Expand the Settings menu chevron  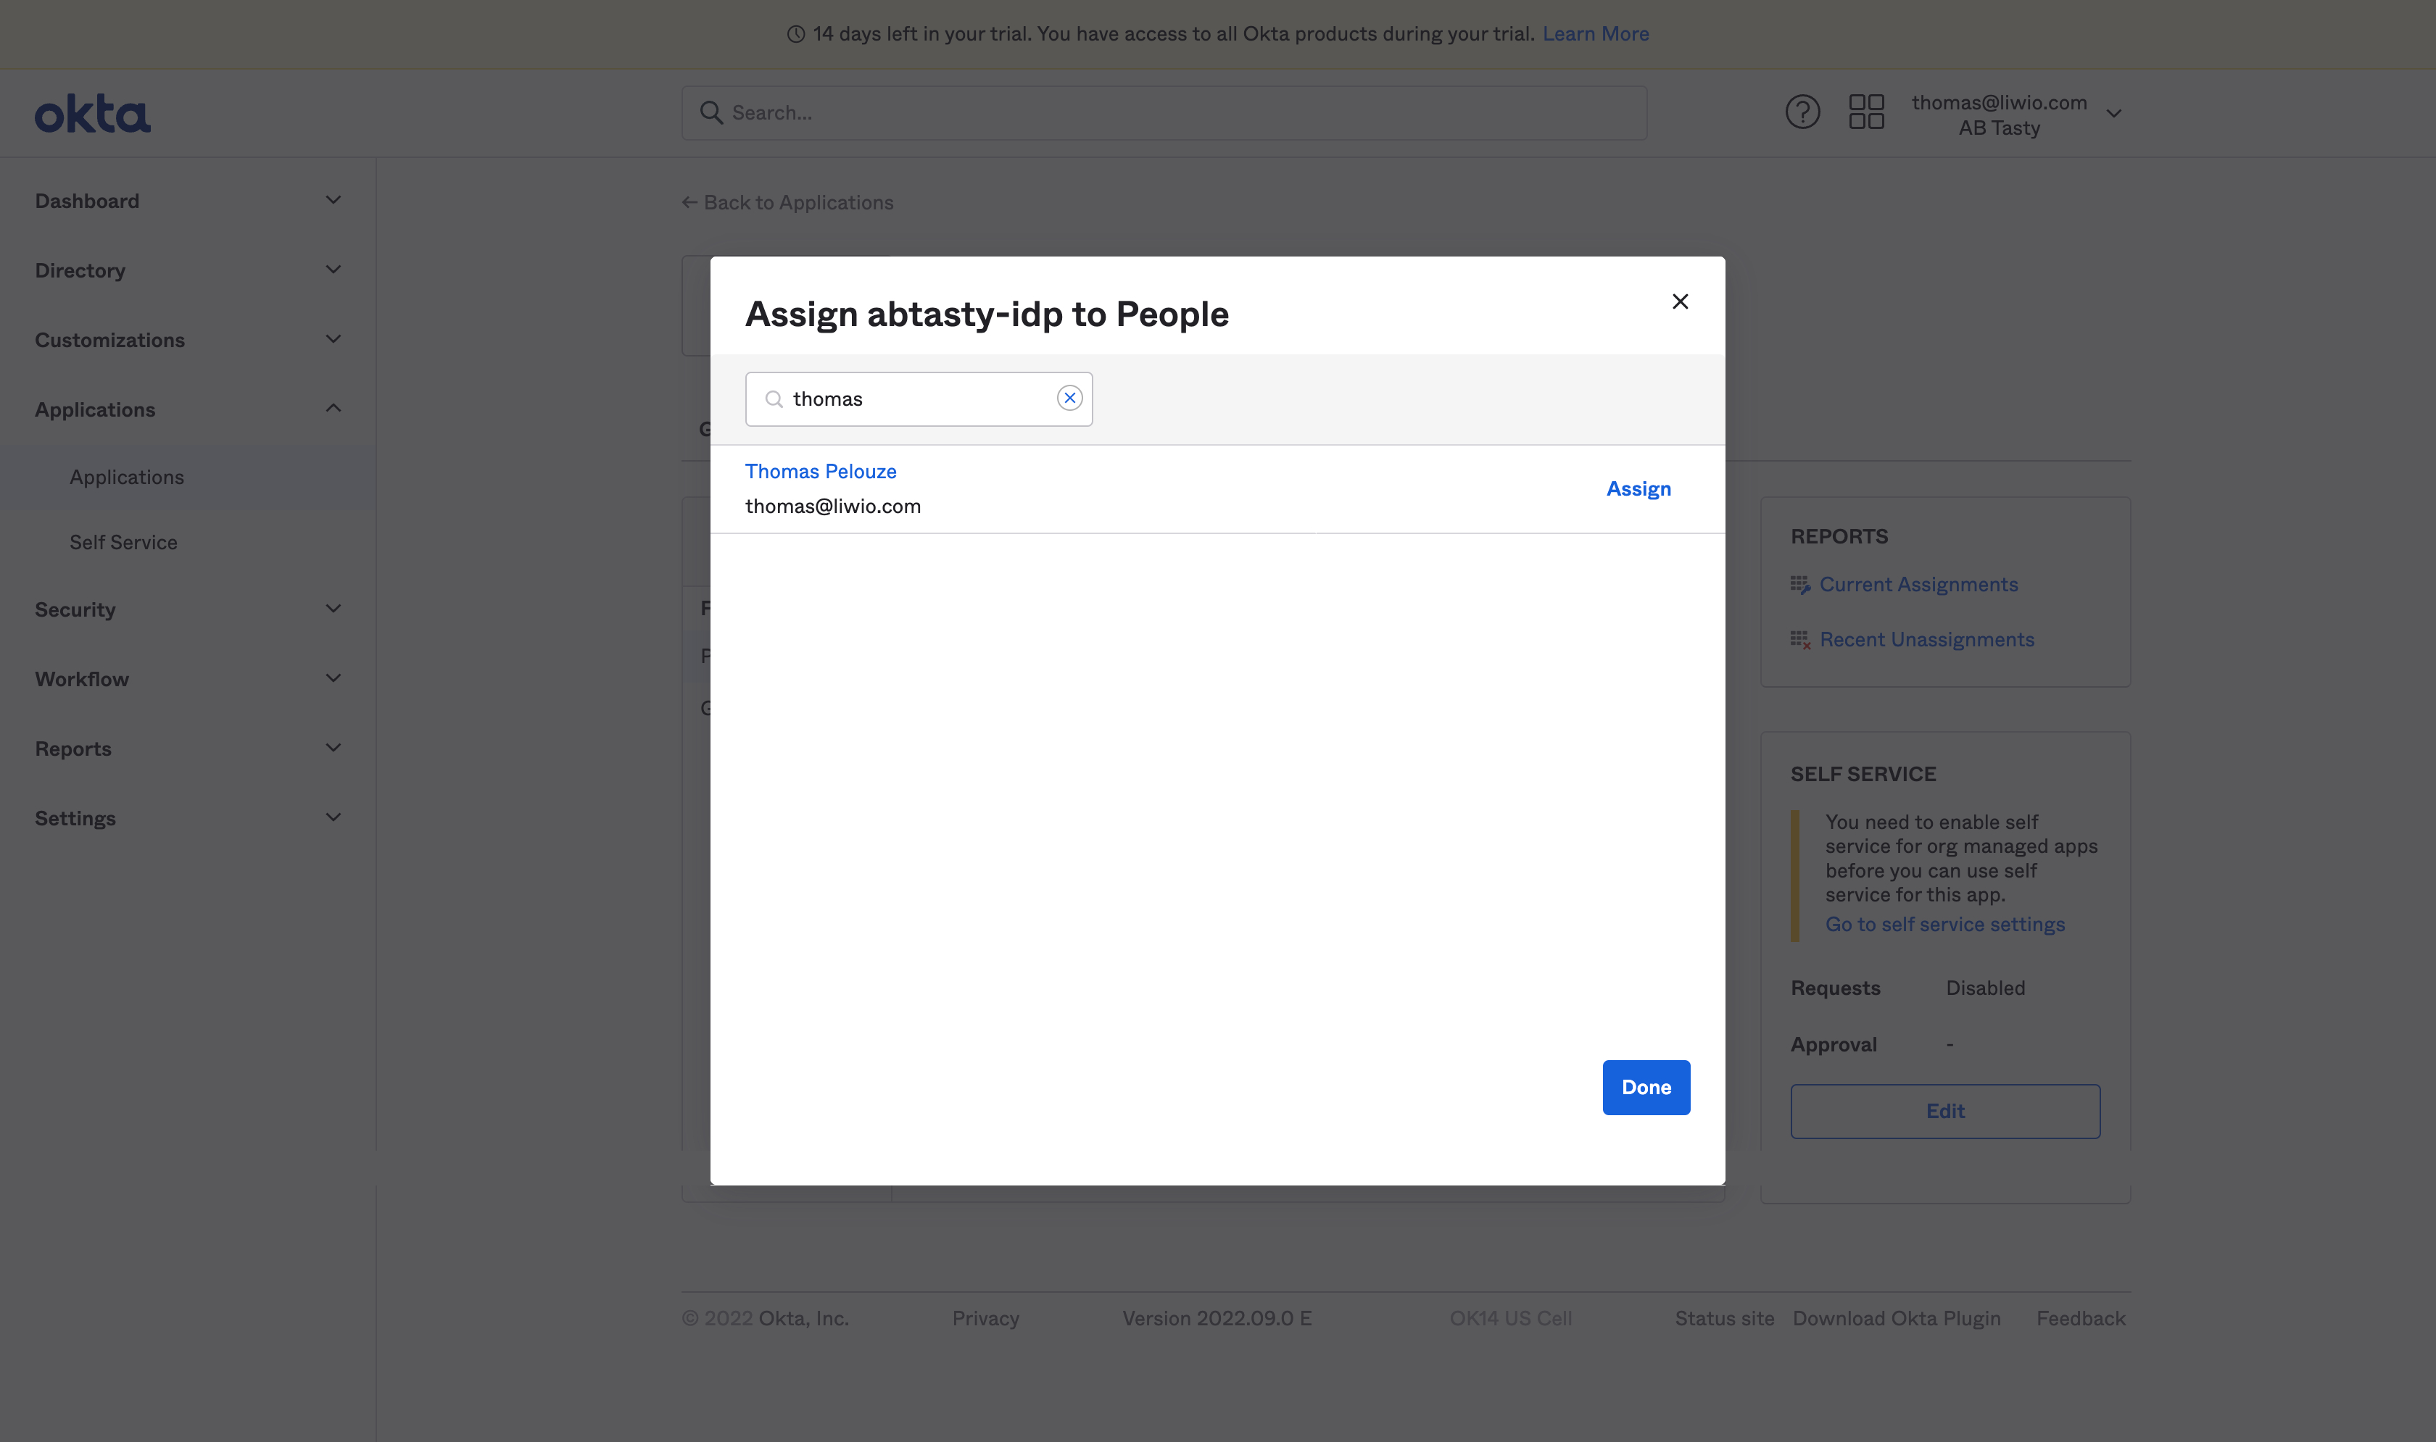coord(333,818)
